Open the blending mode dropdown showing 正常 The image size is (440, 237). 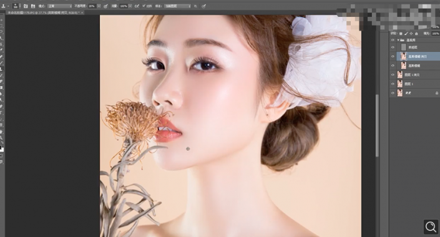[59, 6]
